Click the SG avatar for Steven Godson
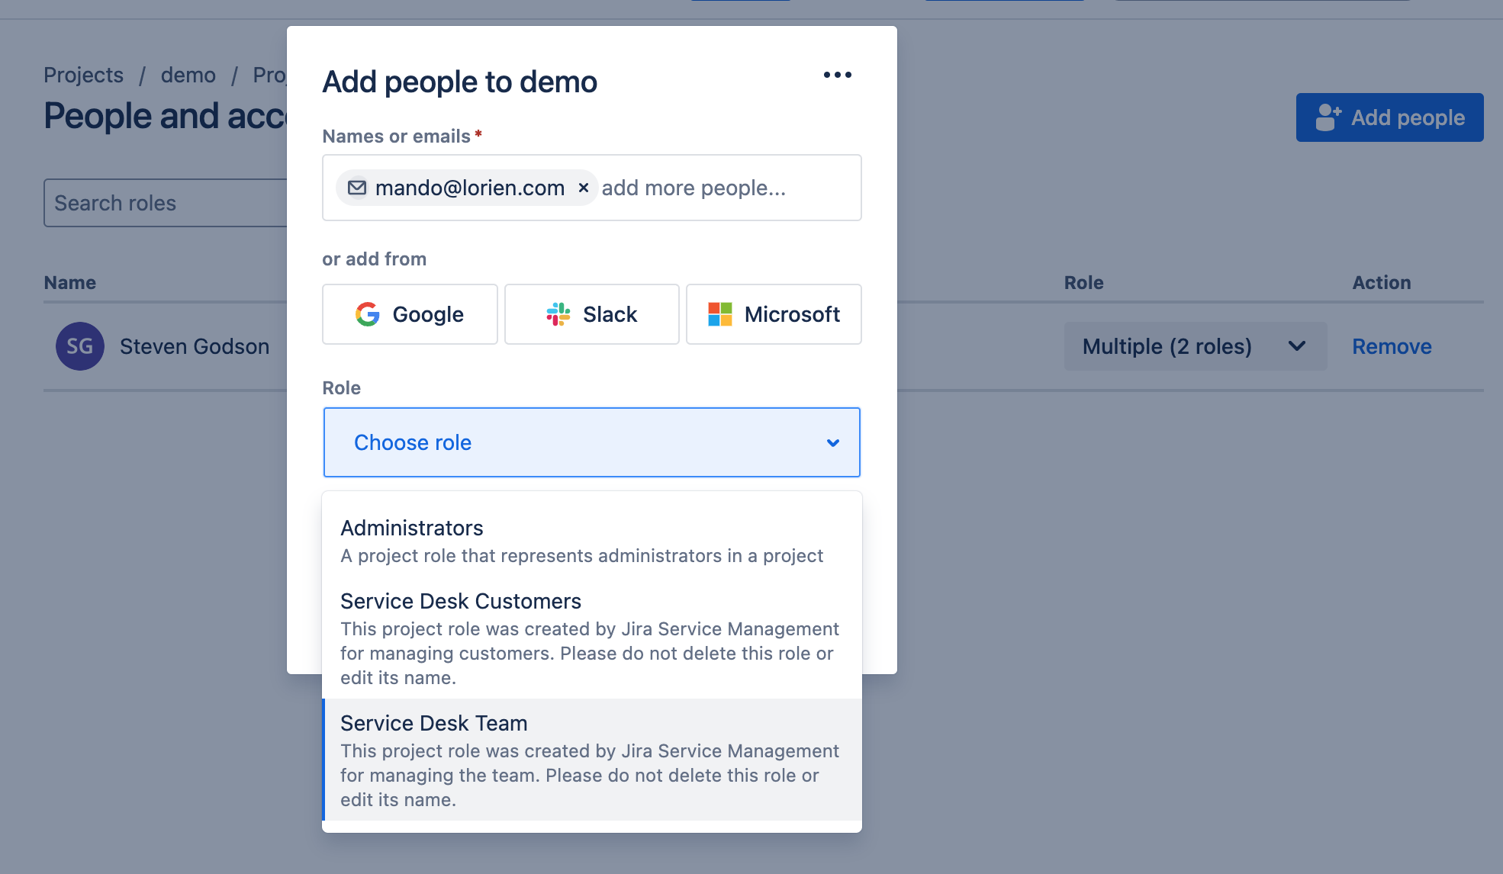Screen dimensions: 1503x874 point(79,346)
